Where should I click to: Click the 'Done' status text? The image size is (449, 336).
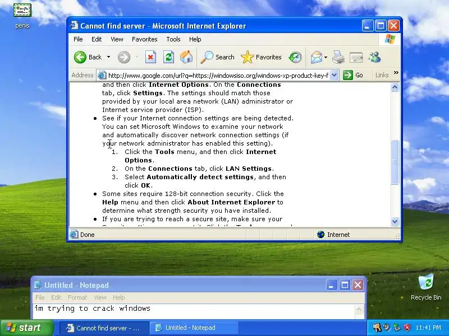tap(88, 235)
